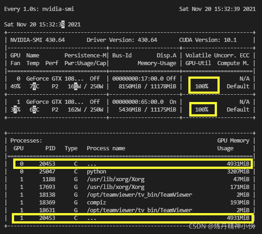Click GPU 1 fan value '37%'
The image size is (262, 234).
point(15,110)
